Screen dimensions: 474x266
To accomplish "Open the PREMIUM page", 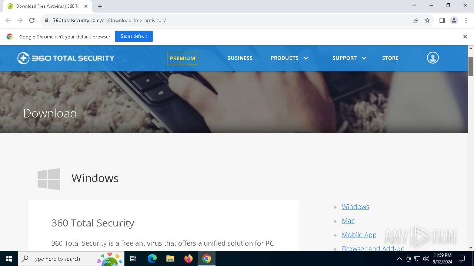I will click(183, 58).
